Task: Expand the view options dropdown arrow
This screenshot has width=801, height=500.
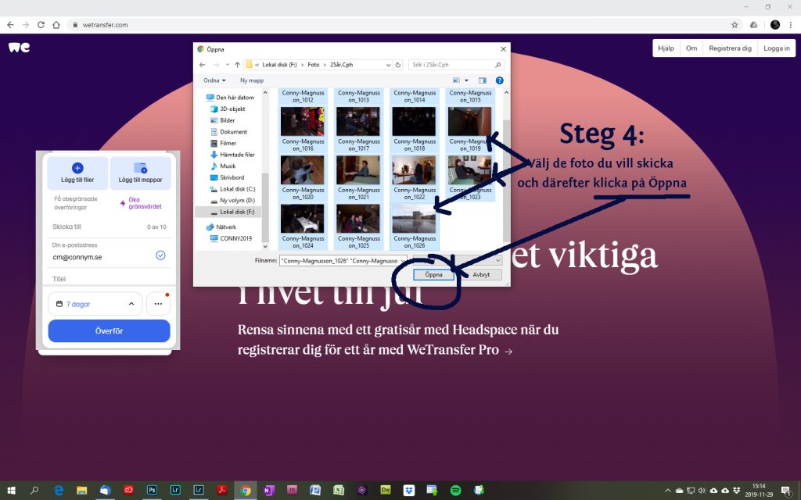Action: (x=466, y=80)
